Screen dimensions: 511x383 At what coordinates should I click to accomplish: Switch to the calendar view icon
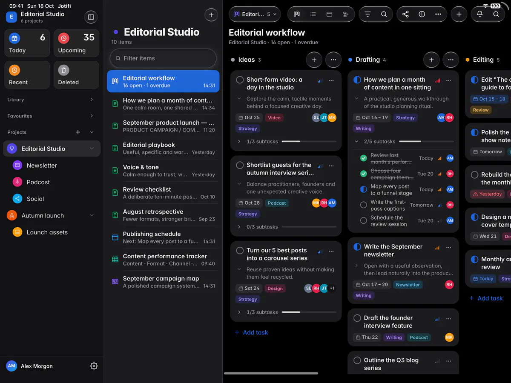point(329,14)
